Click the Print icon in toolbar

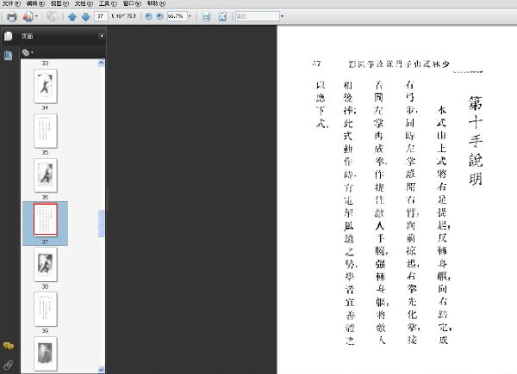(x=11, y=16)
